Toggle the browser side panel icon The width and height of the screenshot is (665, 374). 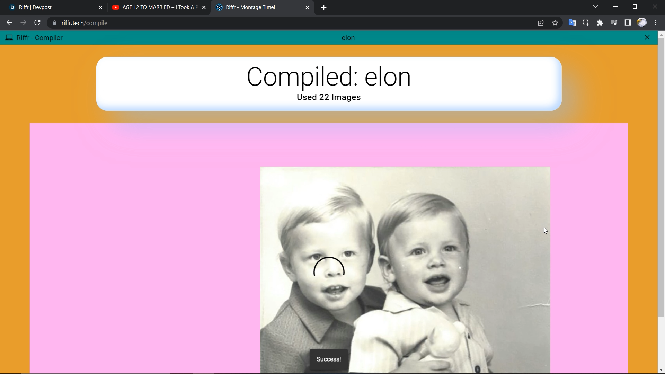pos(628,23)
